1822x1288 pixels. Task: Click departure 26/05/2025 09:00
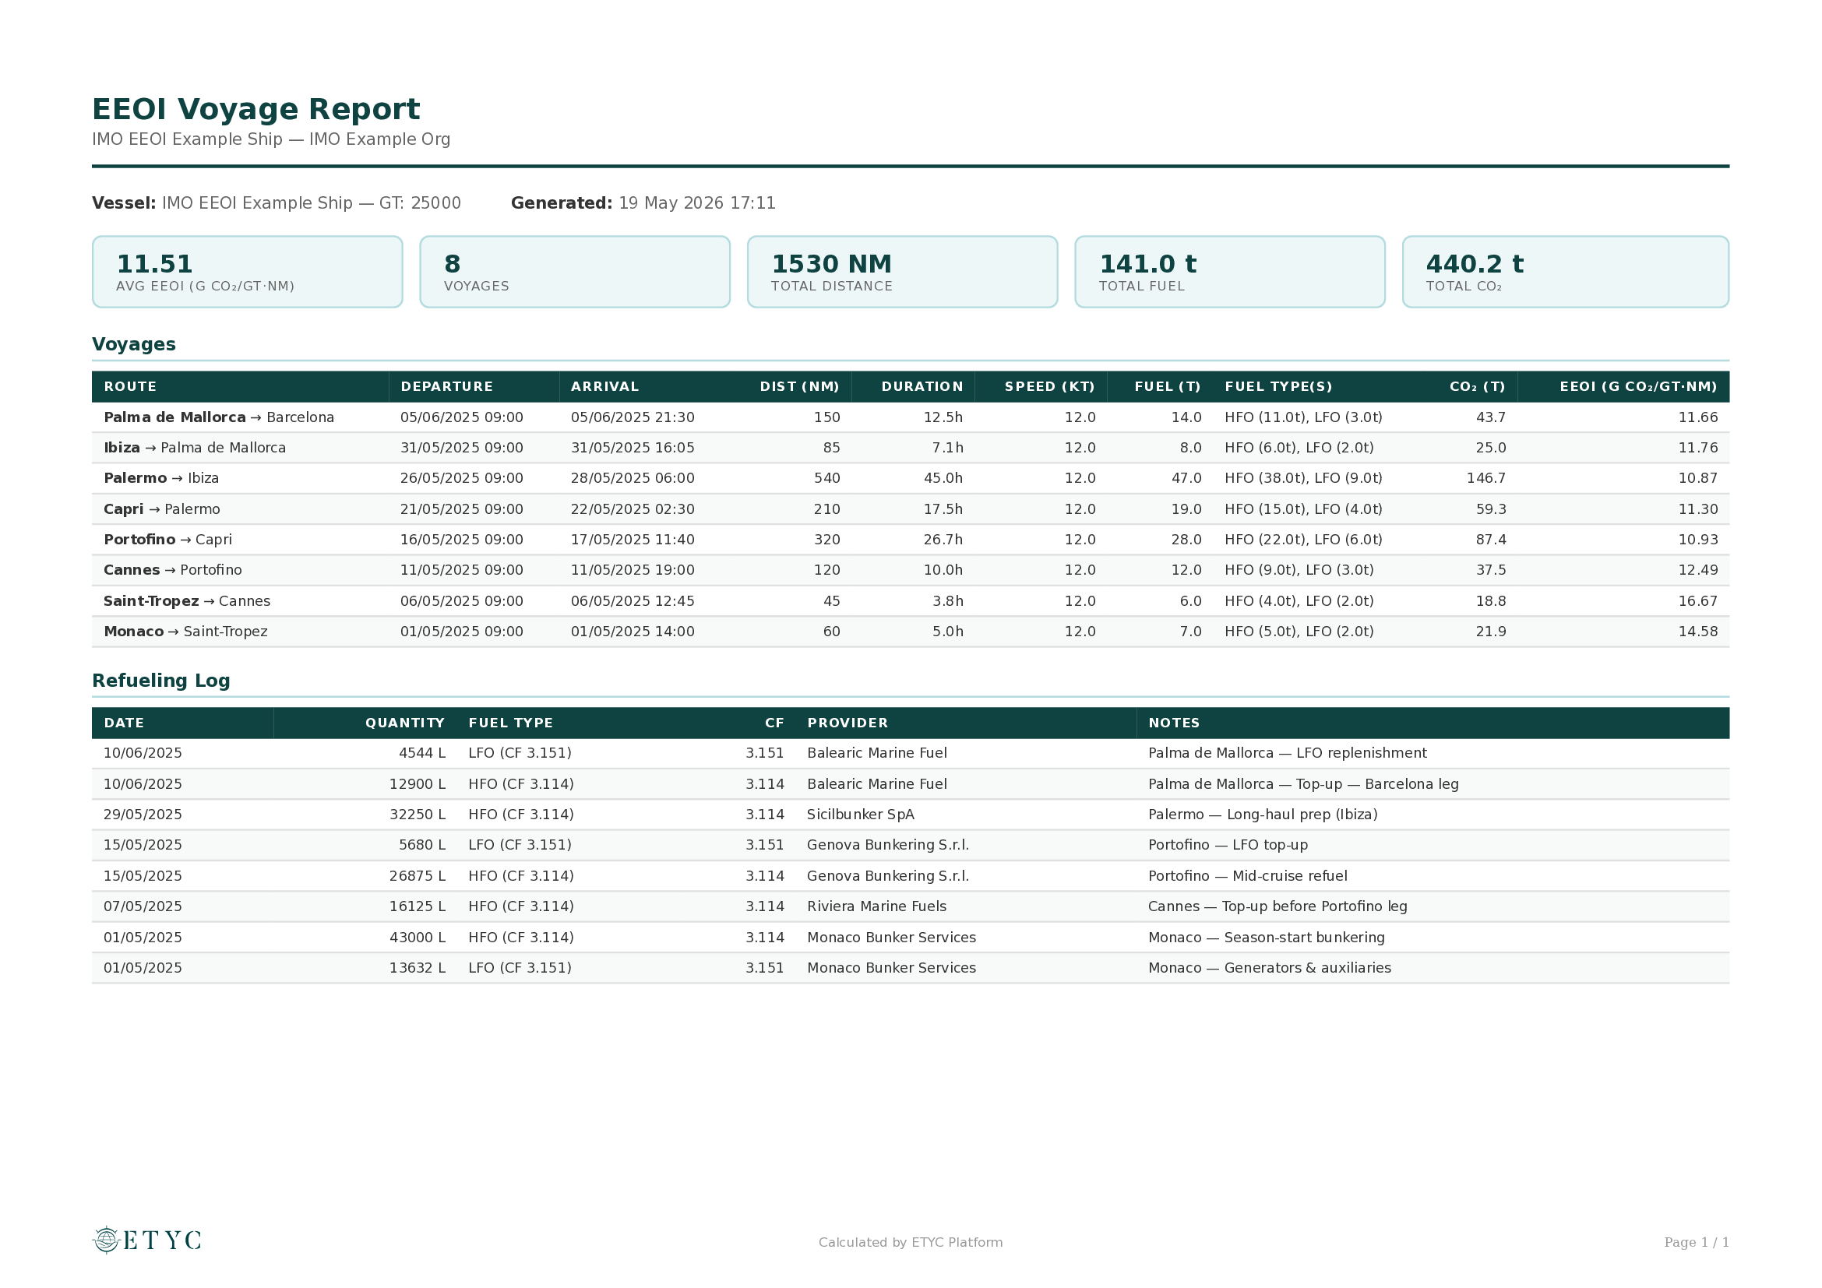pos(462,478)
